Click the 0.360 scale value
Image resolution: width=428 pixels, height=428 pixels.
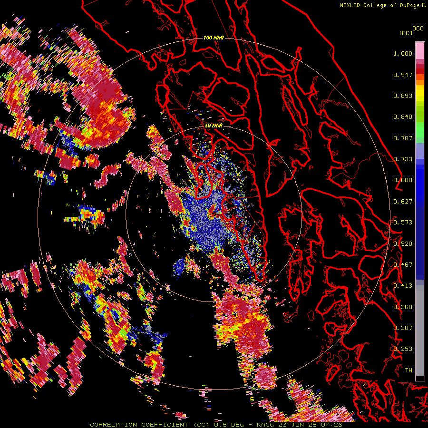click(x=403, y=307)
